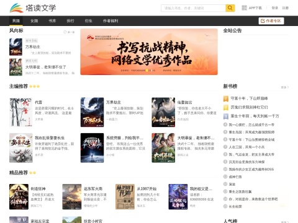The height and width of the screenshot is (223, 298).
Task: Click the 家祖左宗棠 title
Action: [40, 221]
